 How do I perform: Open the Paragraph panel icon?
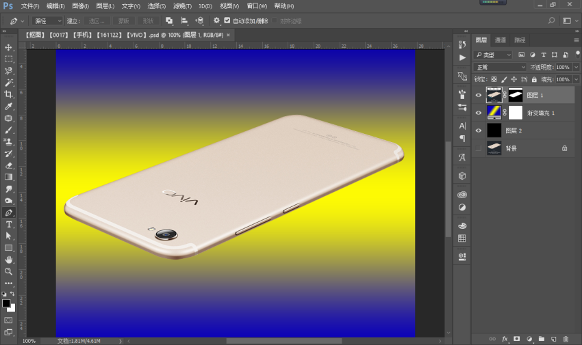pyautogui.click(x=462, y=139)
